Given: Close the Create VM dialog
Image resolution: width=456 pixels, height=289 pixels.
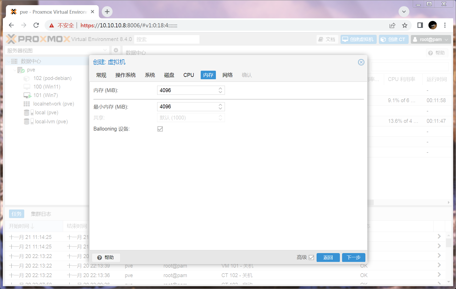Looking at the screenshot, I should (361, 62).
